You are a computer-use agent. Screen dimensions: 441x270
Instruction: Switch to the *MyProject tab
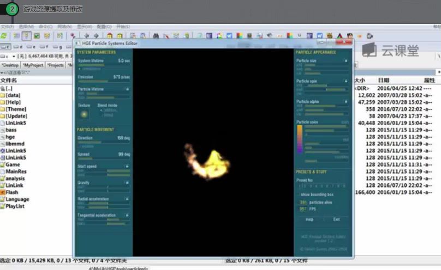click(x=33, y=65)
